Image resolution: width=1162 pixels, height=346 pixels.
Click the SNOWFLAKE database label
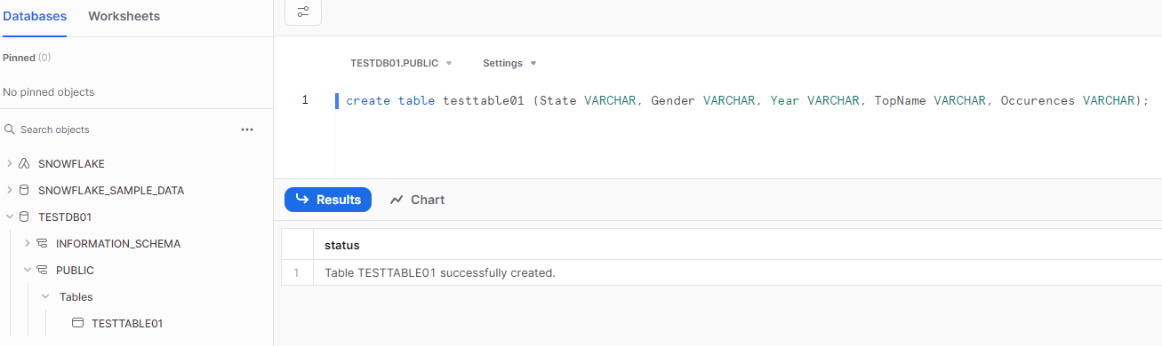pos(71,164)
